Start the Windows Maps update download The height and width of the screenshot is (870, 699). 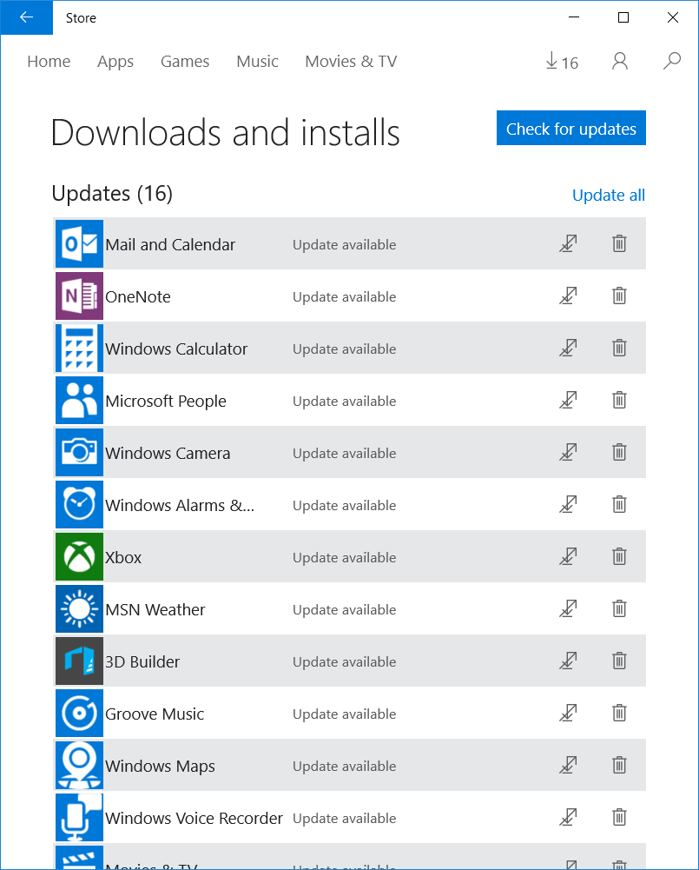tap(568, 765)
